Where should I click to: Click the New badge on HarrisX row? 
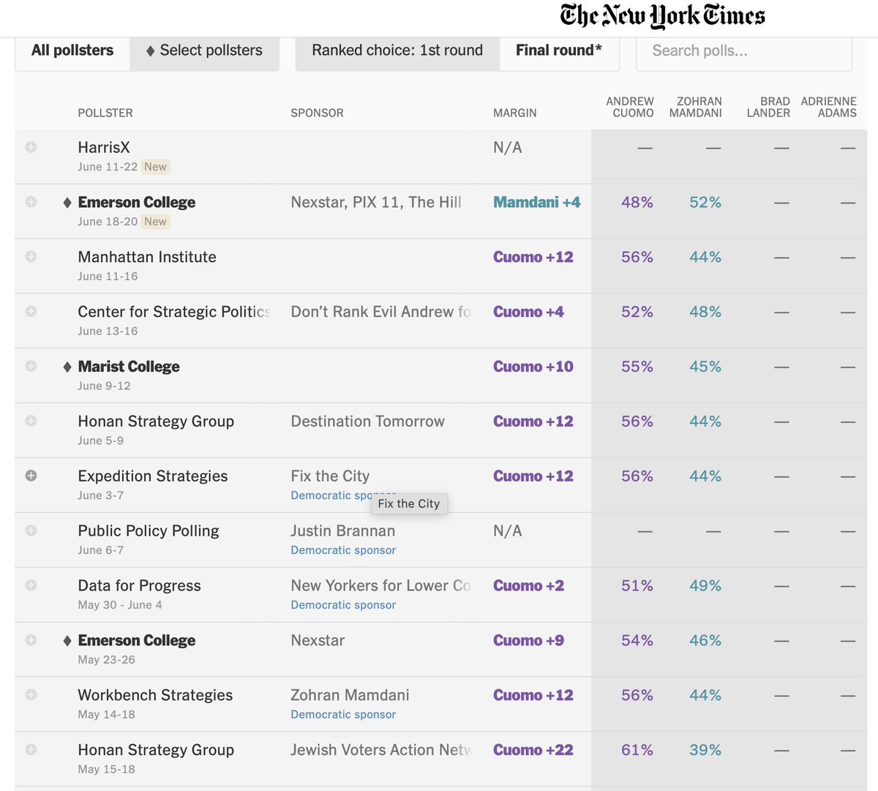155,167
